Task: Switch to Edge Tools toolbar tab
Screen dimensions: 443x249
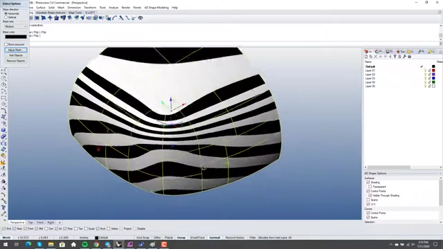Action: [75, 12]
